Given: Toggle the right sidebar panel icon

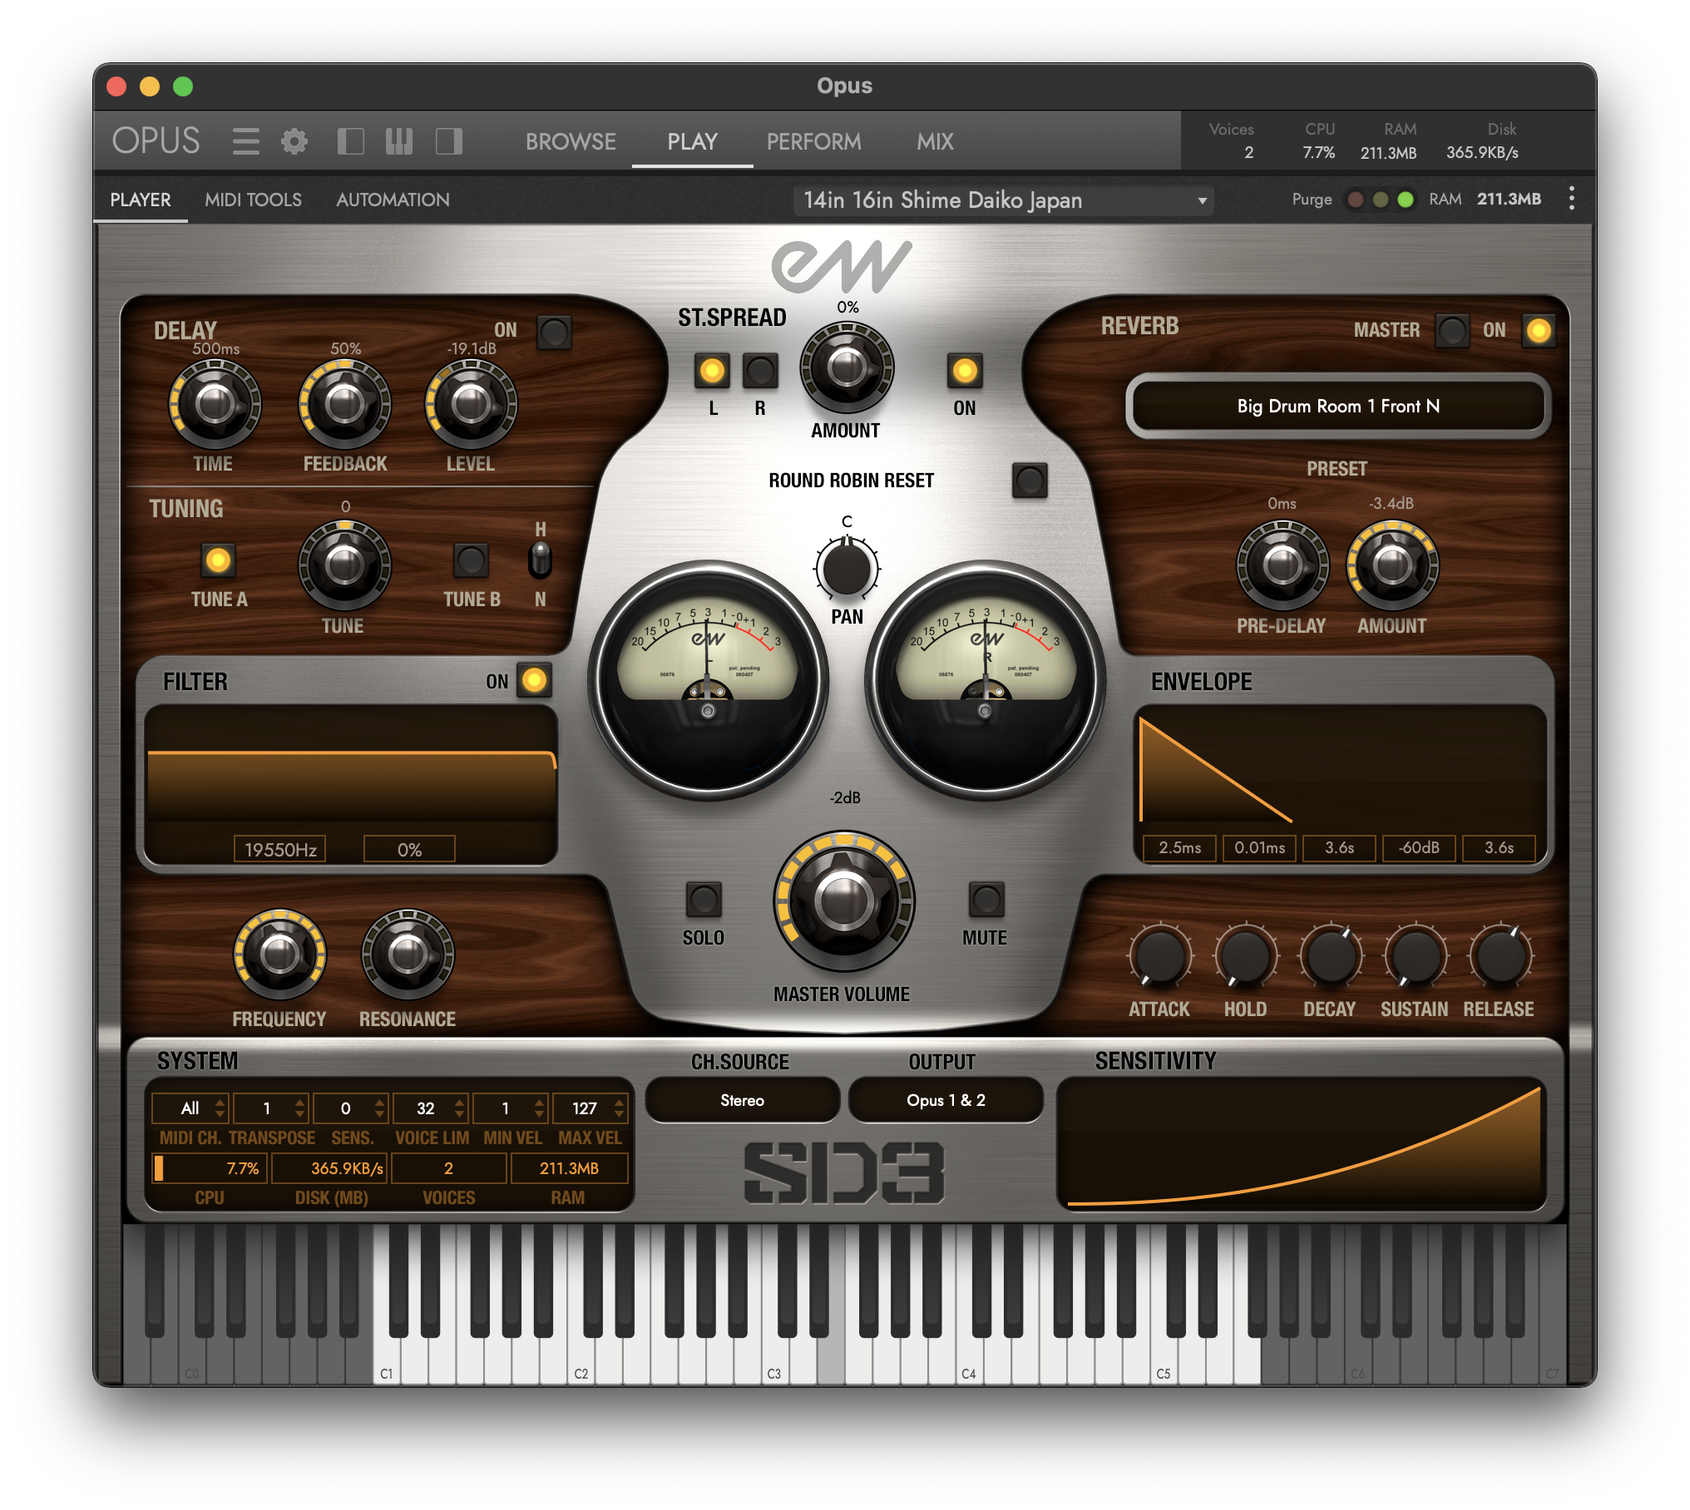Looking at the screenshot, I should pos(448,141).
